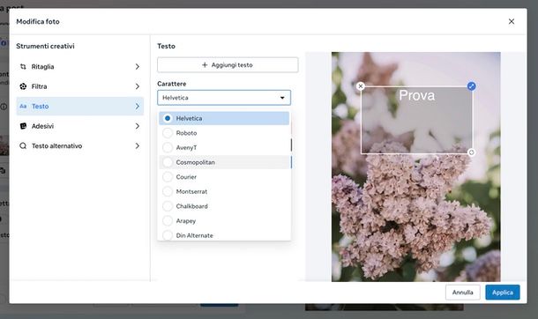The height and width of the screenshot is (319, 538).
Task: Click the Aa icon beside Testo
Action: [x=23, y=107]
